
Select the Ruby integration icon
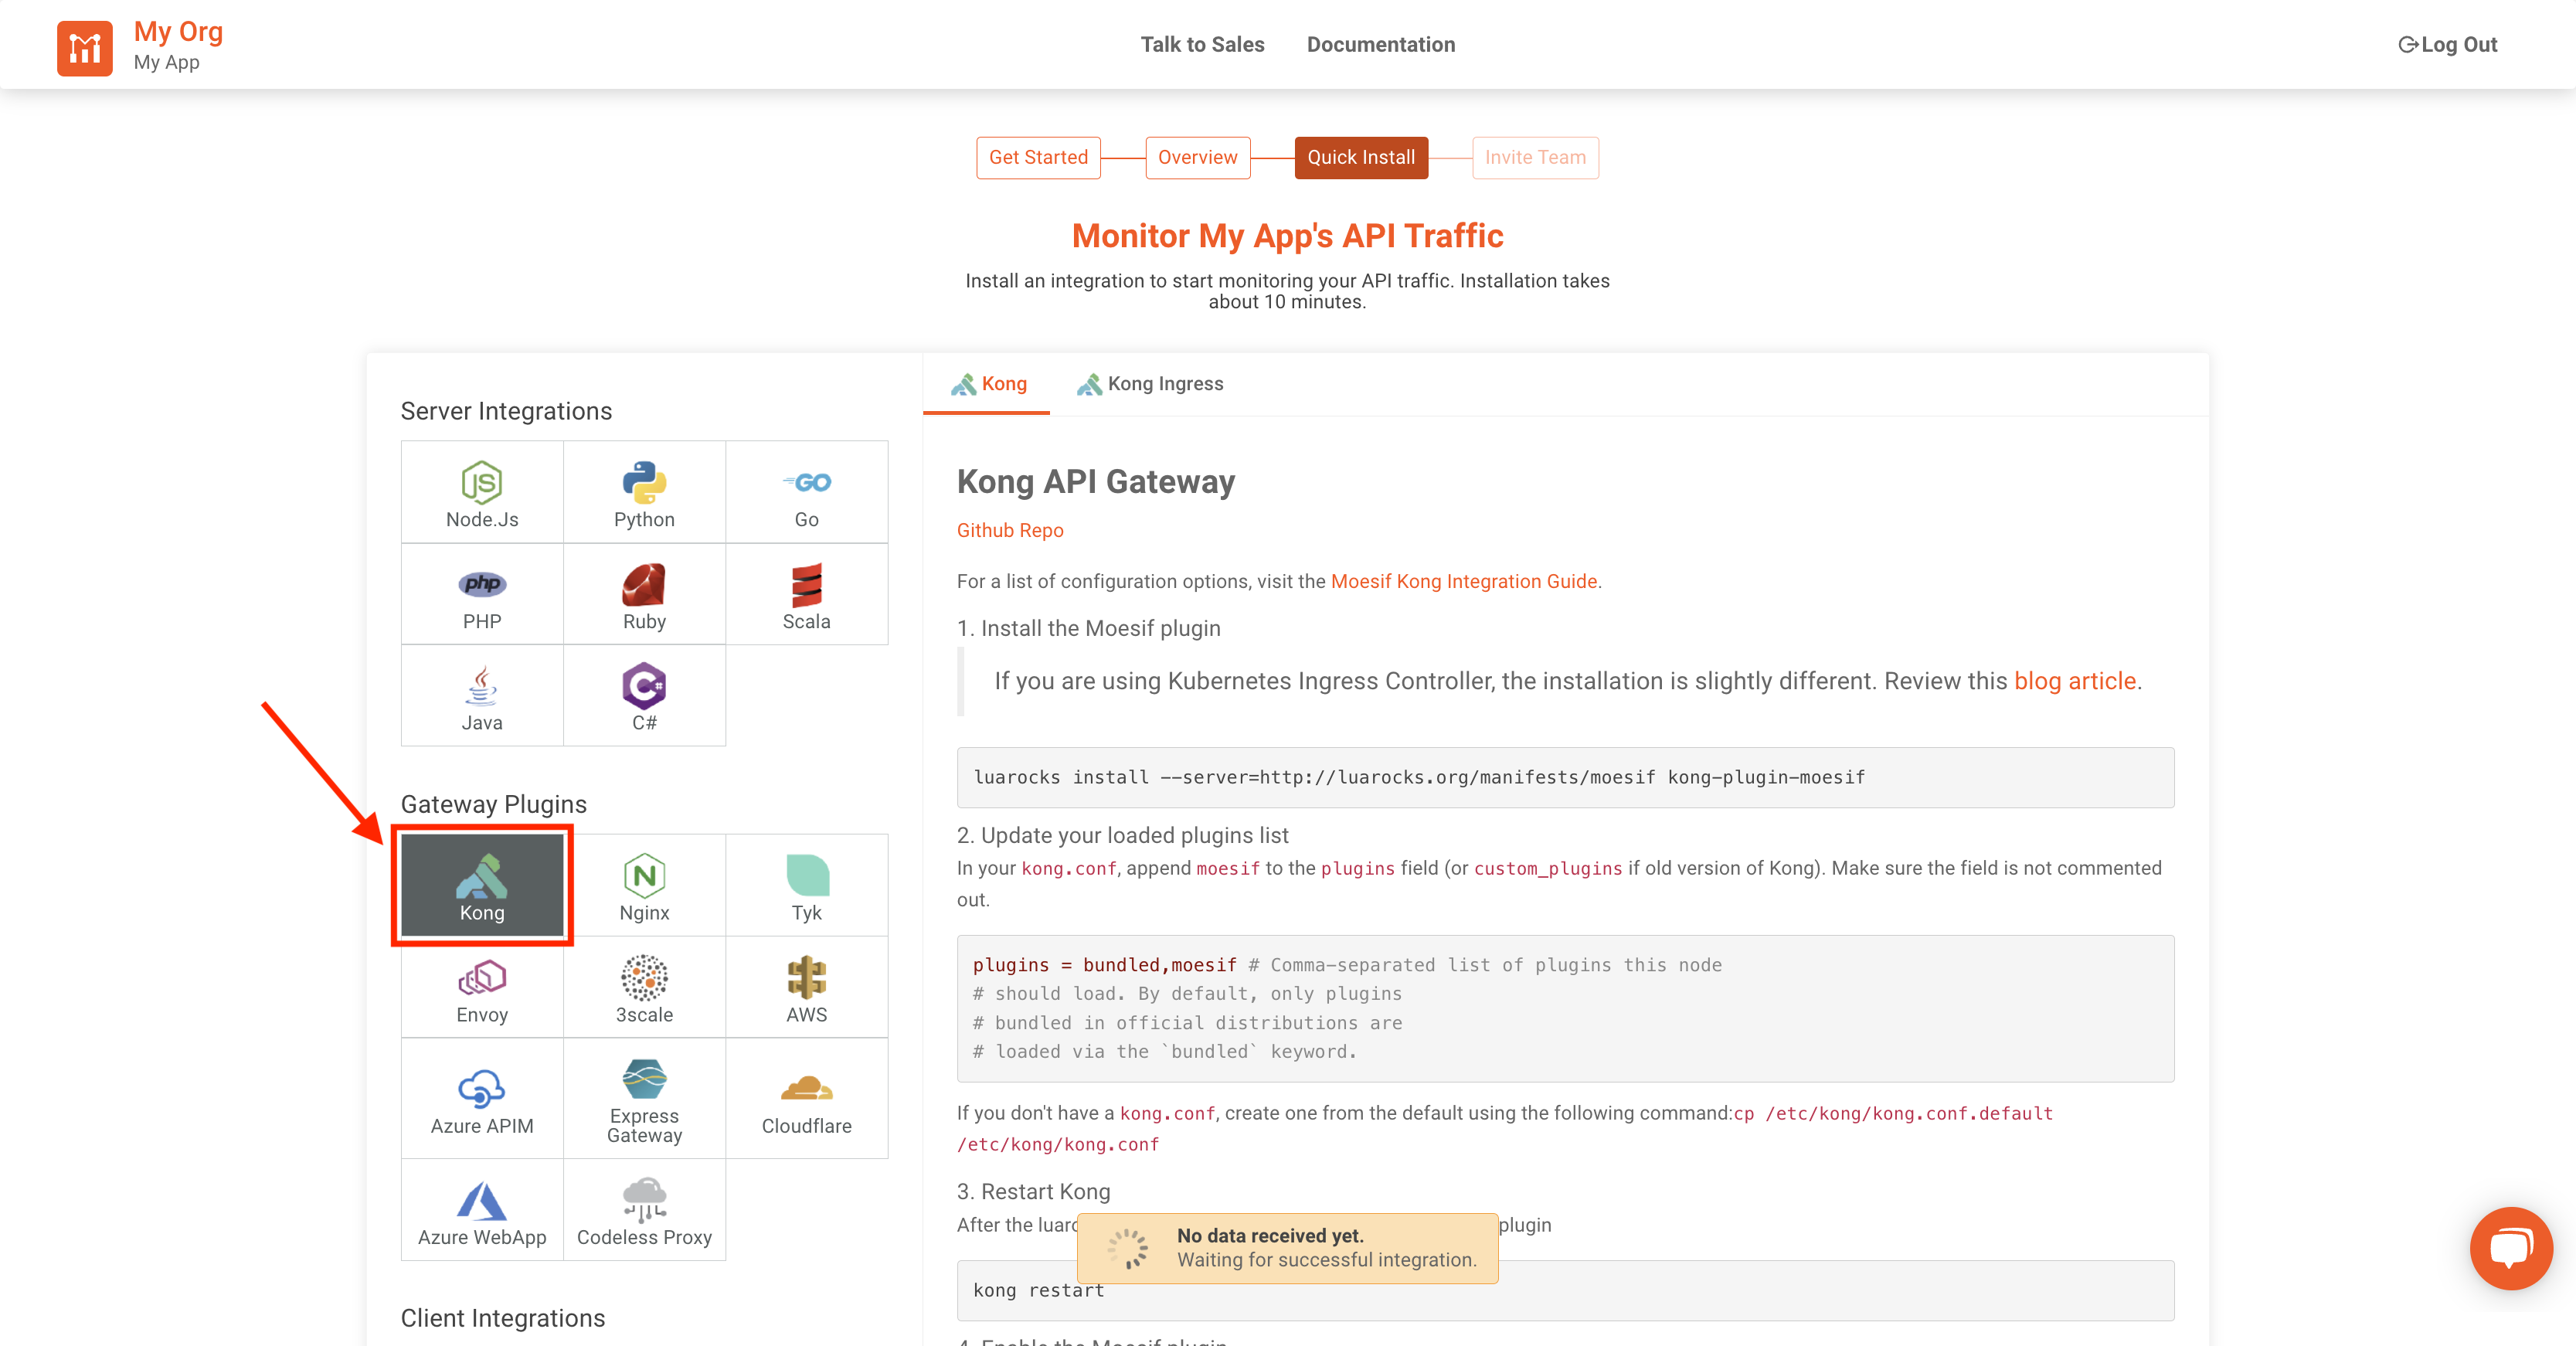click(x=644, y=595)
